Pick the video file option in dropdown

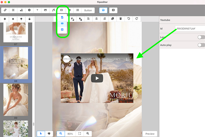pos(62,17)
